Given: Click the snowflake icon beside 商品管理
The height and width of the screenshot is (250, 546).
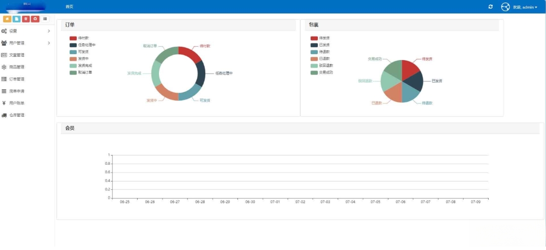Looking at the screenshot, I should pos(4,67).
